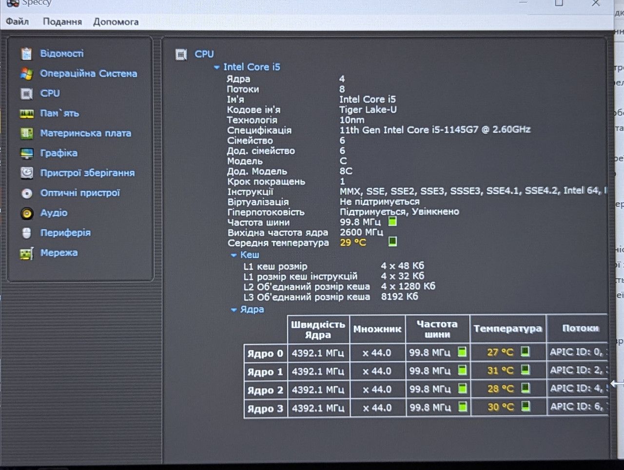Screen dimensions: 624x470
Task: Open the Материнська плата motherboard icon
Action: point(26,133)
